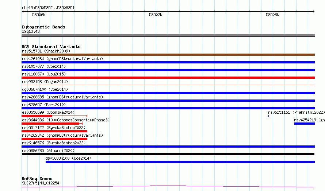Viewport: 325px width, 191px height.
Task: Click the short blue bar under nsv4254219
Action: point(305,124)
